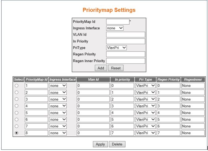
Task: Choose the radio button for PriorityMap row 8
Action: pos(17,133)
